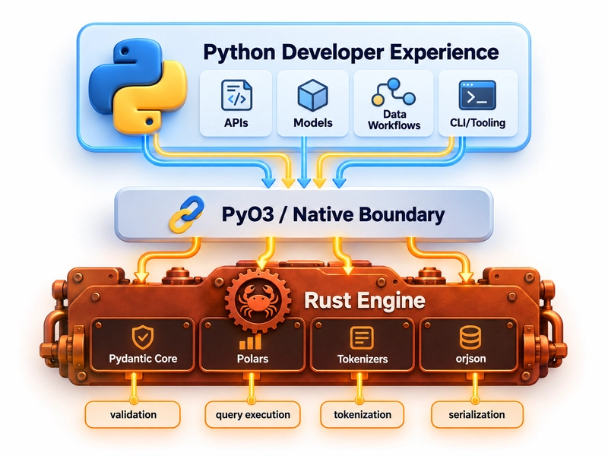The image size is (608, 456).
Task: Click the orjson label
Action: 470,359
